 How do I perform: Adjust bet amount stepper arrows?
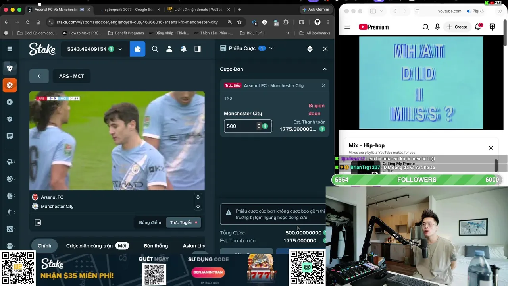click(259, 126)
